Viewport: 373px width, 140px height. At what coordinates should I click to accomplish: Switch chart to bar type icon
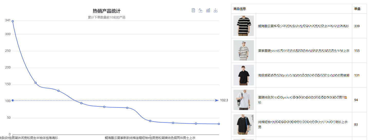(208, 10)
